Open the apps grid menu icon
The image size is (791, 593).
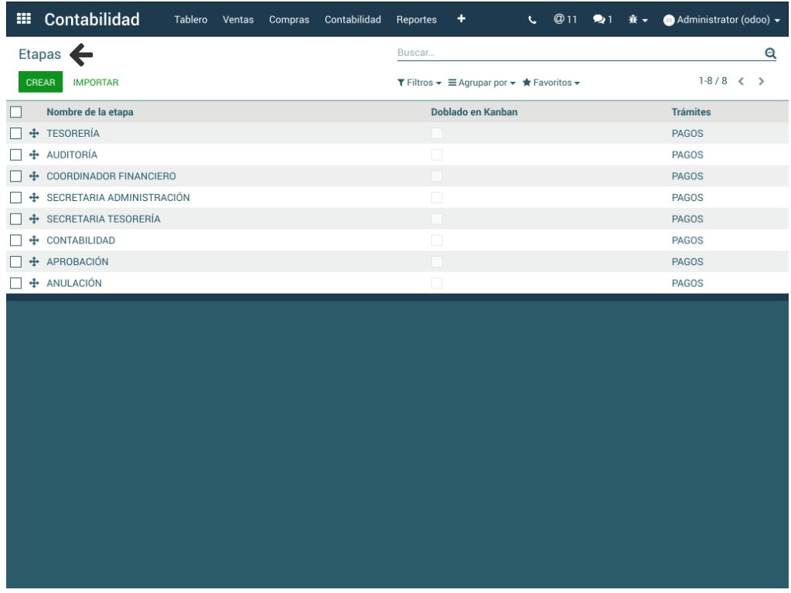click(x=23, y=19)
